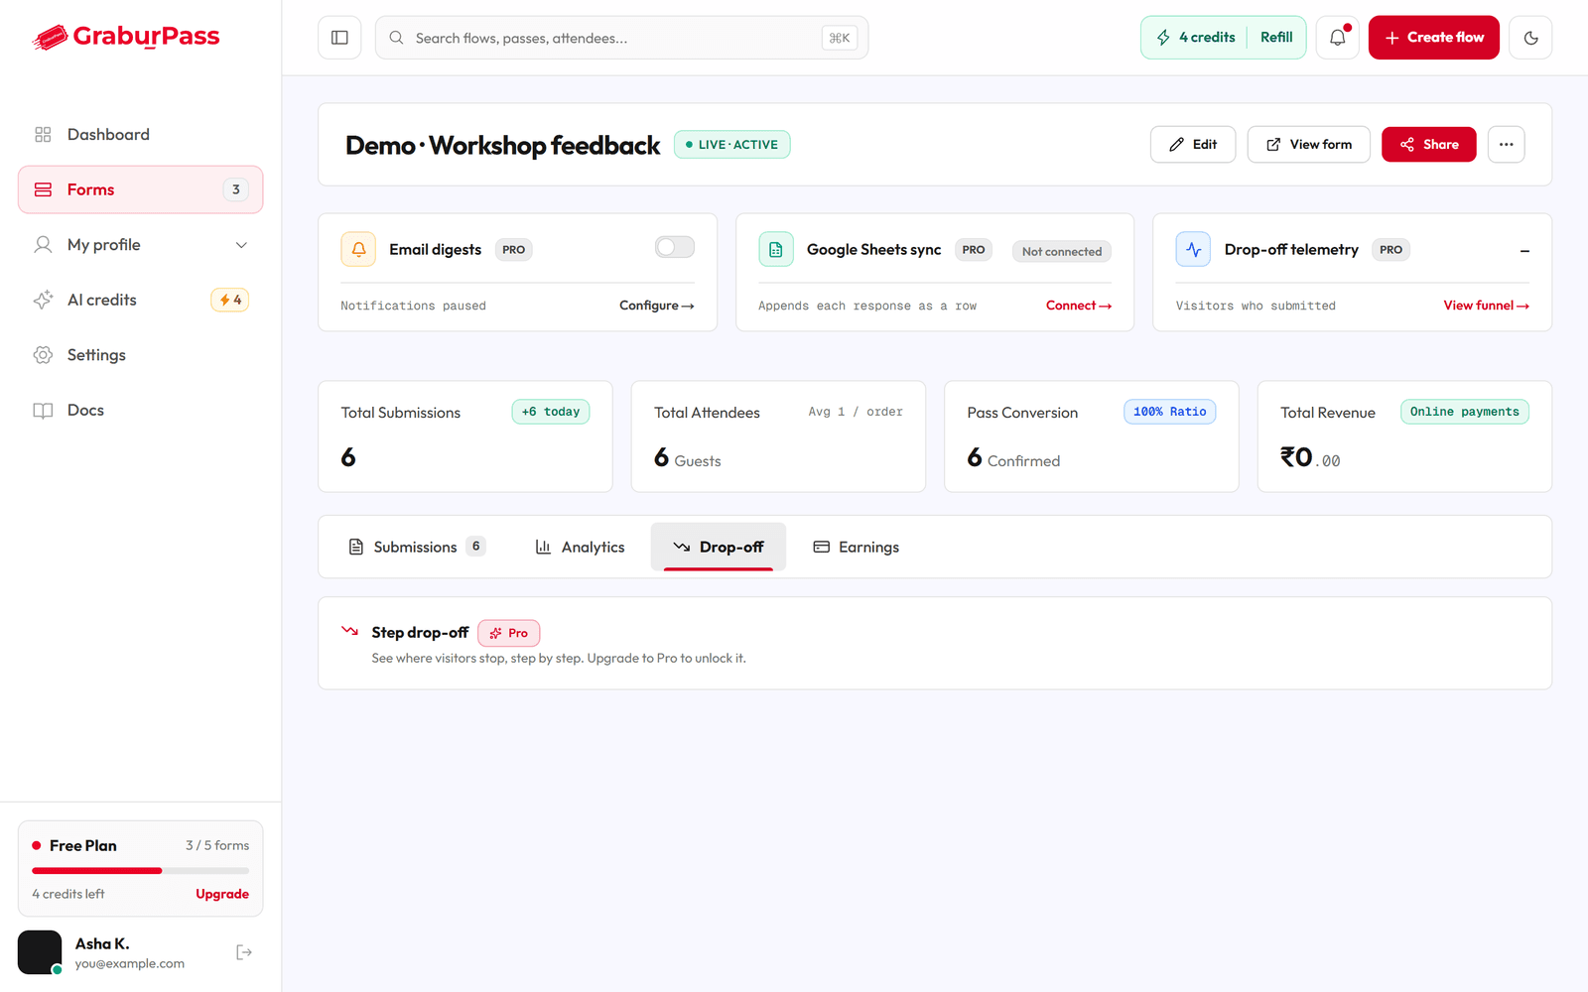
Task: Collapse the Drop-off telemetry card
Action: point(1524,251)
